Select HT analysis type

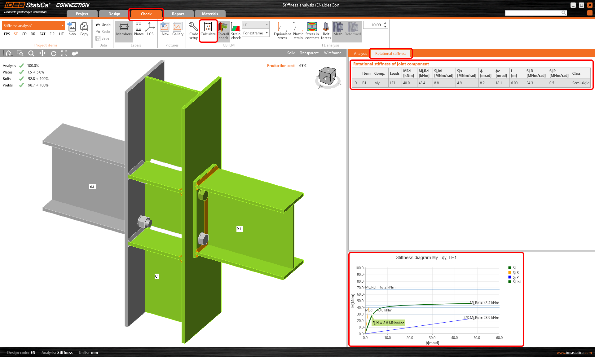tap(61, 34)
